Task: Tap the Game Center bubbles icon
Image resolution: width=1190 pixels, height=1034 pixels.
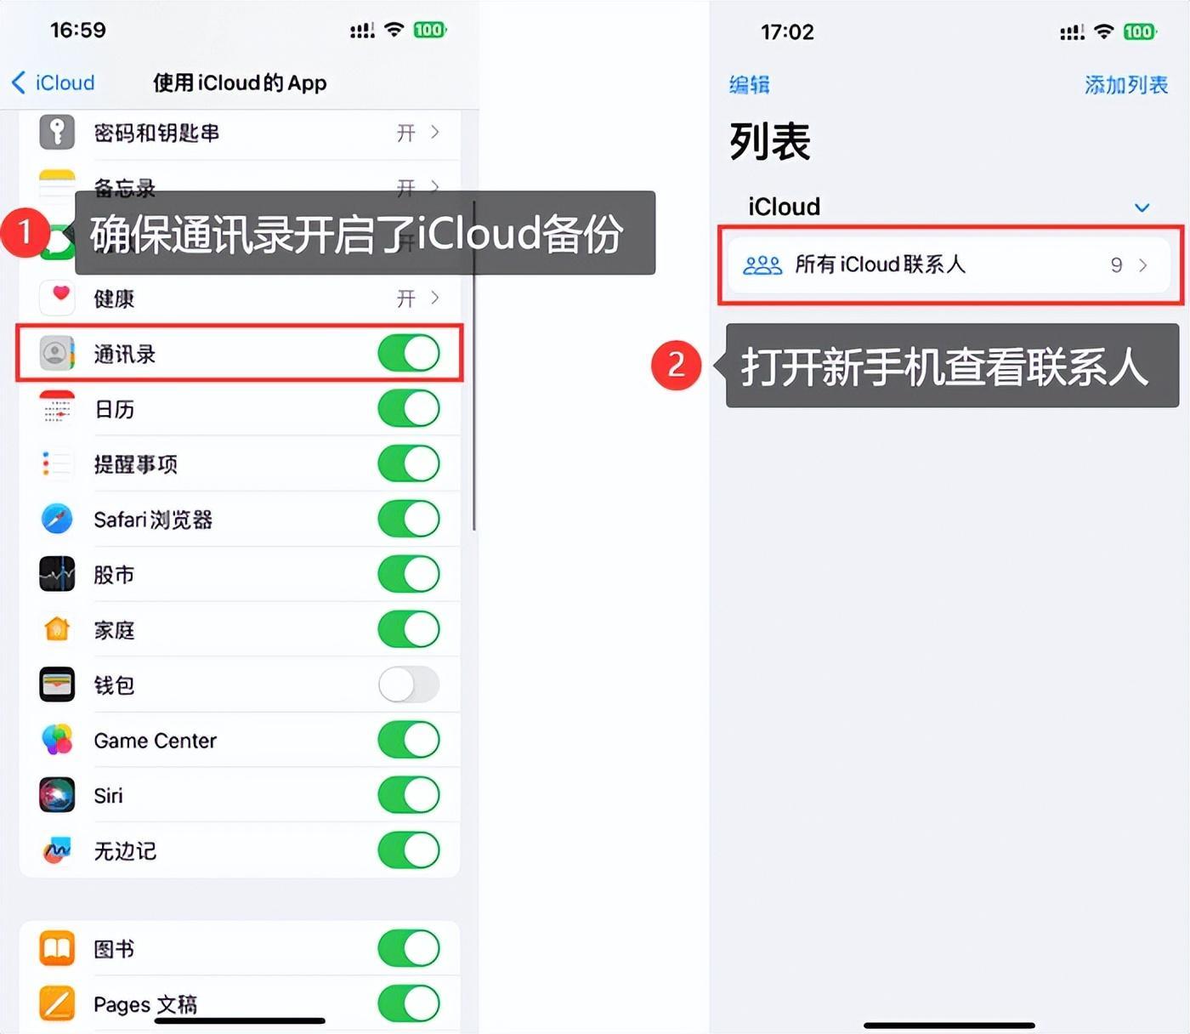Action: click(x=57, y=740)
